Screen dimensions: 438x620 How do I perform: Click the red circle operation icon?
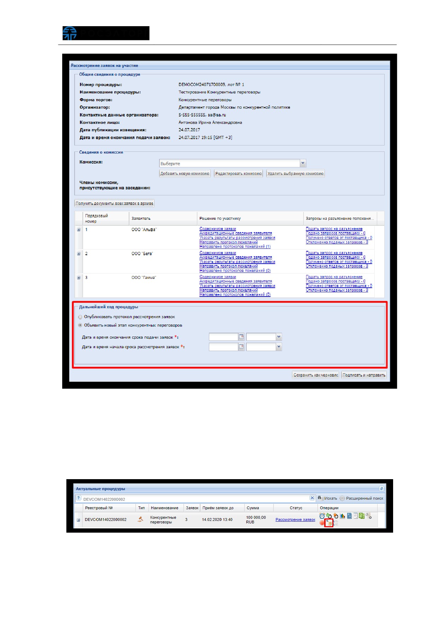click(322, 523)
